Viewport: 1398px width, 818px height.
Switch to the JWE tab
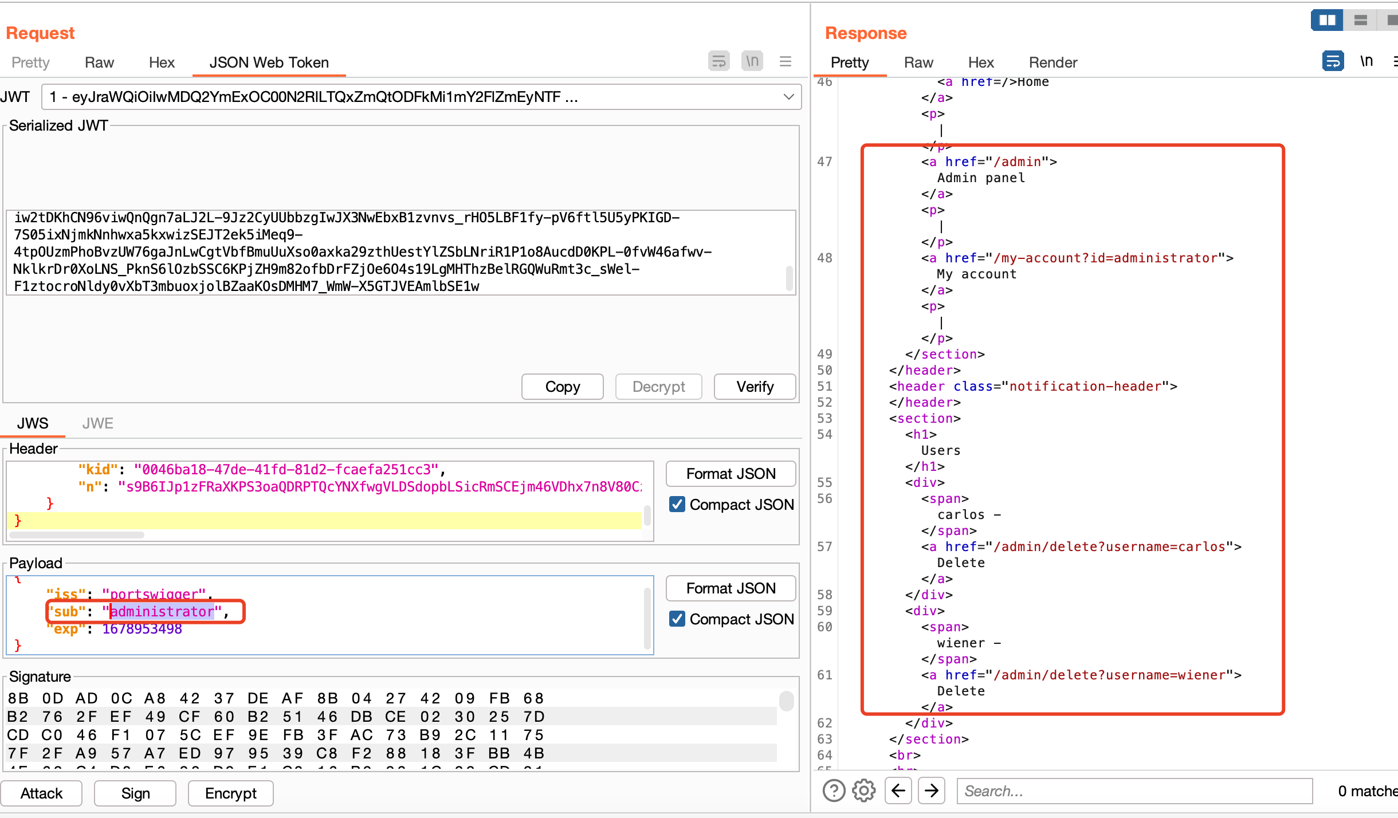[x=97, y=423]
